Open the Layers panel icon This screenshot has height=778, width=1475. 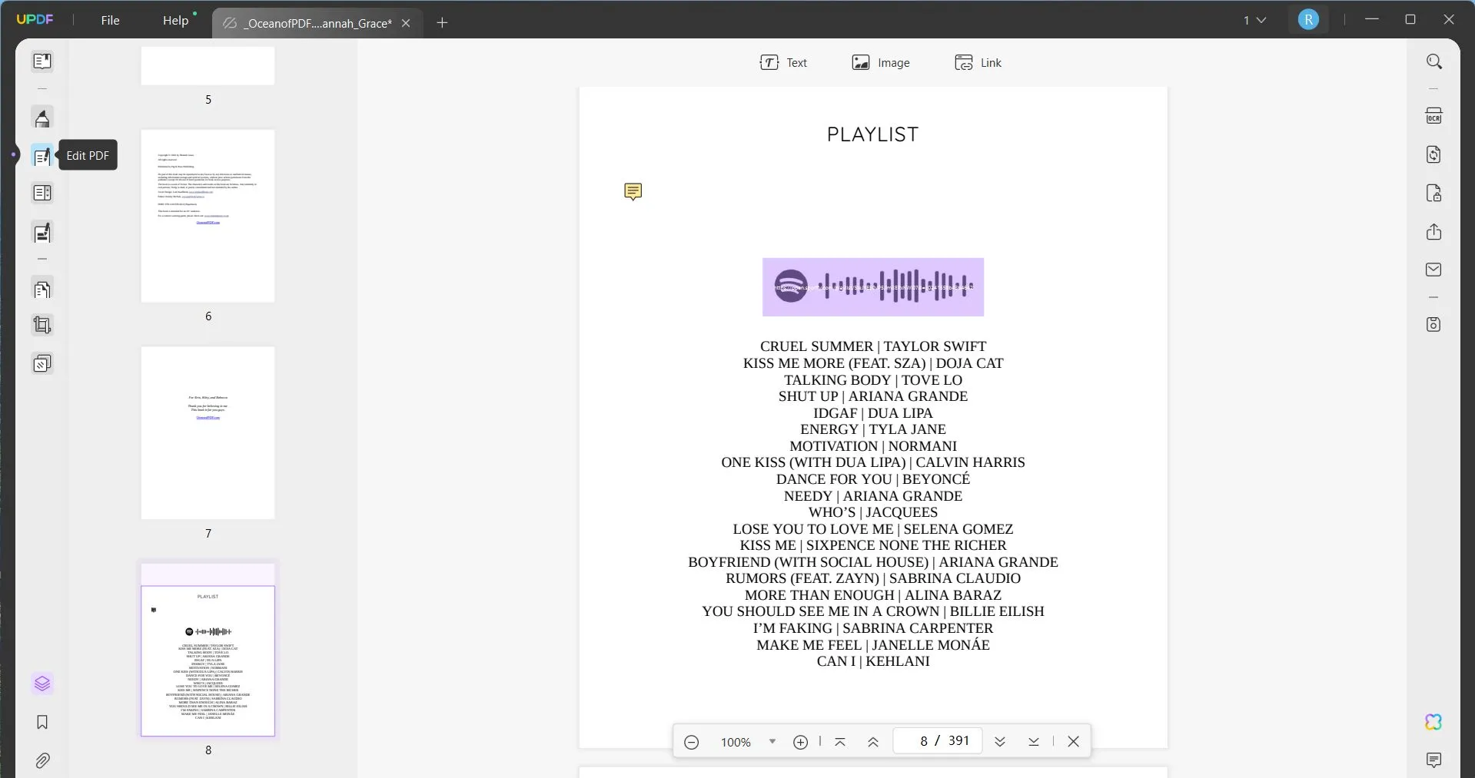(42, 684)
